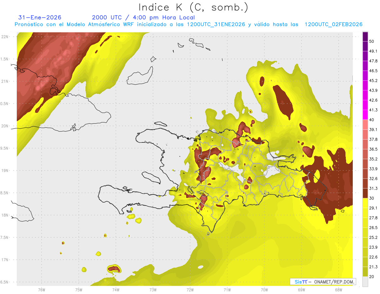
Task: Click the legend value "30"
Action: tap(372, 198)
